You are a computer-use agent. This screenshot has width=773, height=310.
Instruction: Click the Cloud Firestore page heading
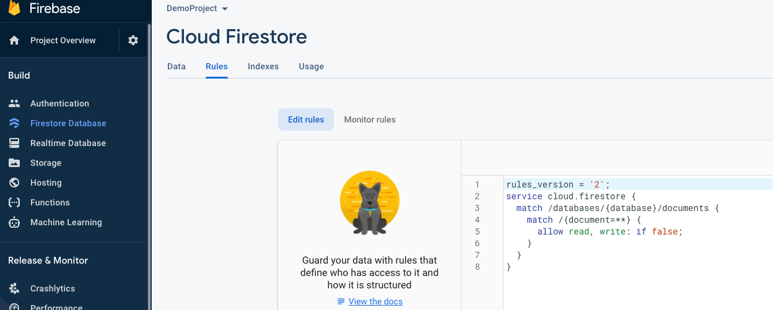click(237, 37)
